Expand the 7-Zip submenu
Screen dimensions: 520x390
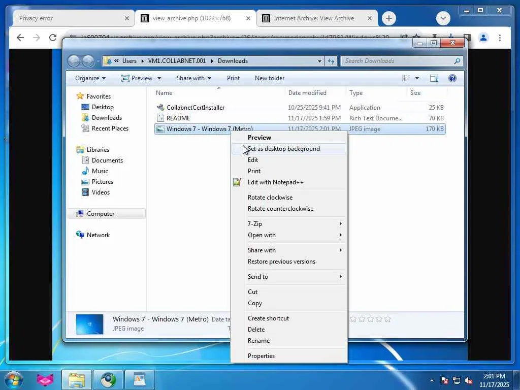point(288,224)
